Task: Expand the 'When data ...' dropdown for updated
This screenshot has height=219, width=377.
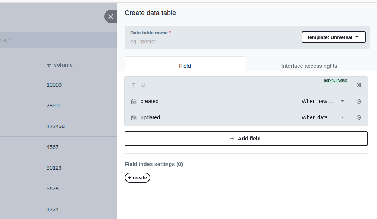Action: [x=323, y=118]
